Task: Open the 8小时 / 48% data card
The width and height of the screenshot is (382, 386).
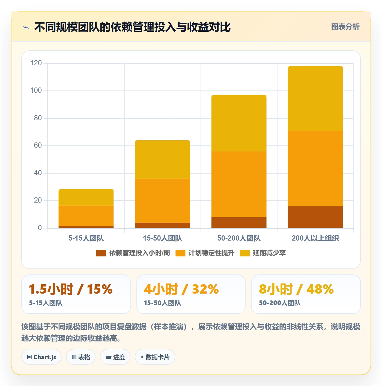Action: 306,294
